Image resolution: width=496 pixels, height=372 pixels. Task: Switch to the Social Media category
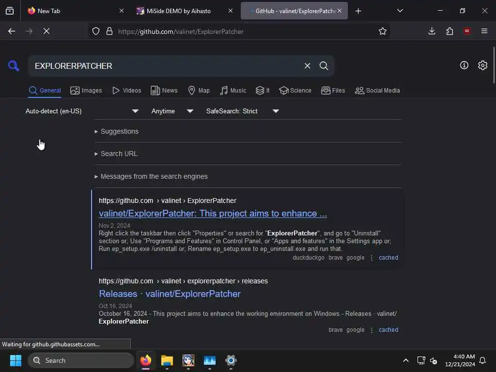(x=377, y=91)
